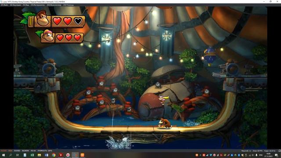Toggle the VULKAN graphics API button
Image resolution: width=281 pixels, height=158 pixels.
tap(4, 151)
